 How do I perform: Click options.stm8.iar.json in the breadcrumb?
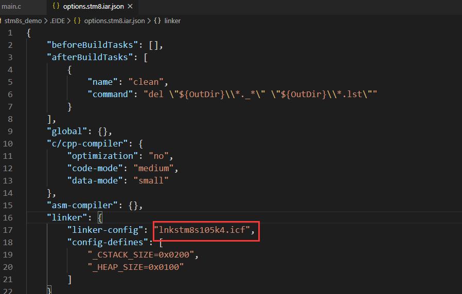point(114,21)
